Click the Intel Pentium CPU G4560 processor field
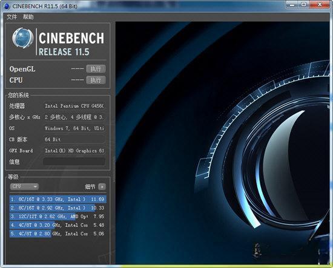This screenshot has height=268, width=333. tap(74, 106)
